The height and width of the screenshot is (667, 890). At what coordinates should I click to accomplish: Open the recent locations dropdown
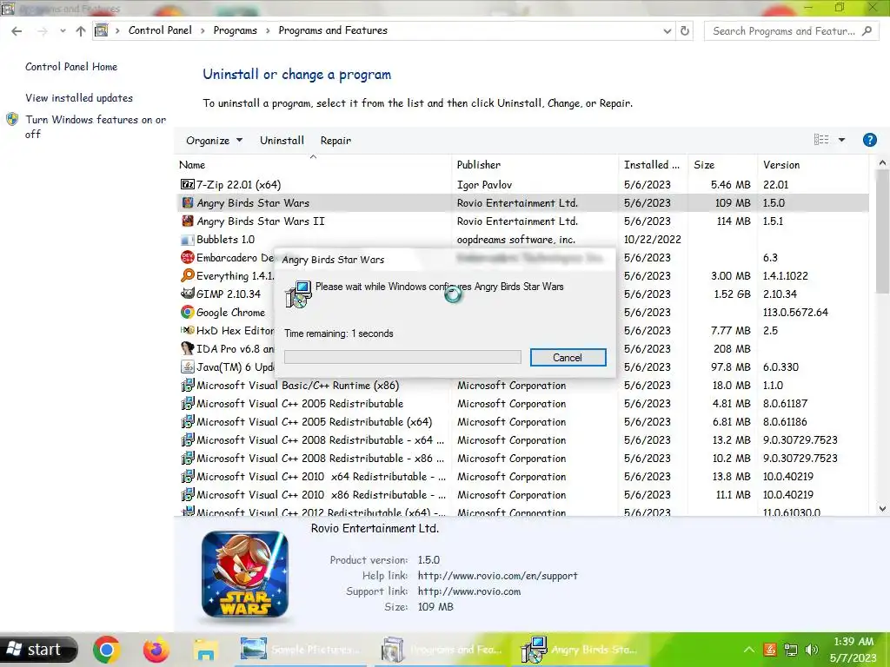pos(63,31)
